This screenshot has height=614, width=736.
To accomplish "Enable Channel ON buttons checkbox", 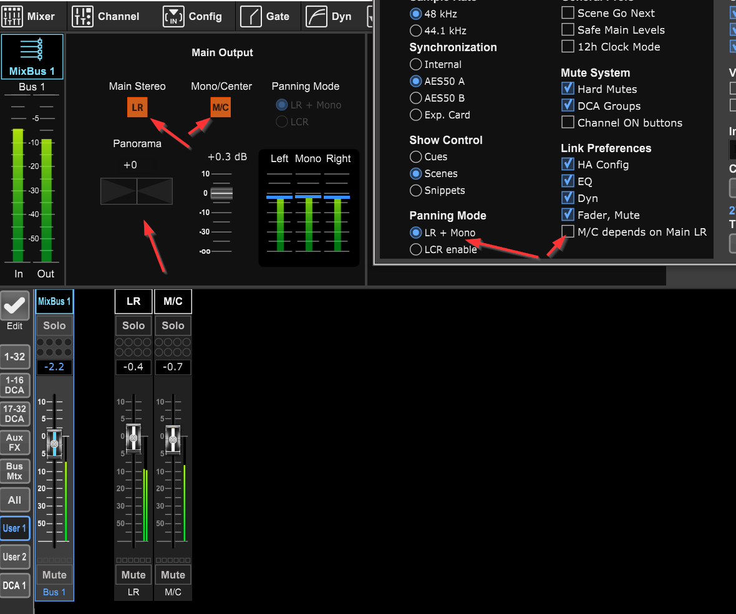I will point(568,122).
